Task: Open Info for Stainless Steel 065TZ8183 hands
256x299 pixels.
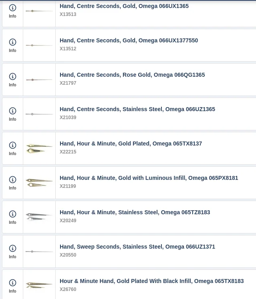Action: click(x=12, y=217)
